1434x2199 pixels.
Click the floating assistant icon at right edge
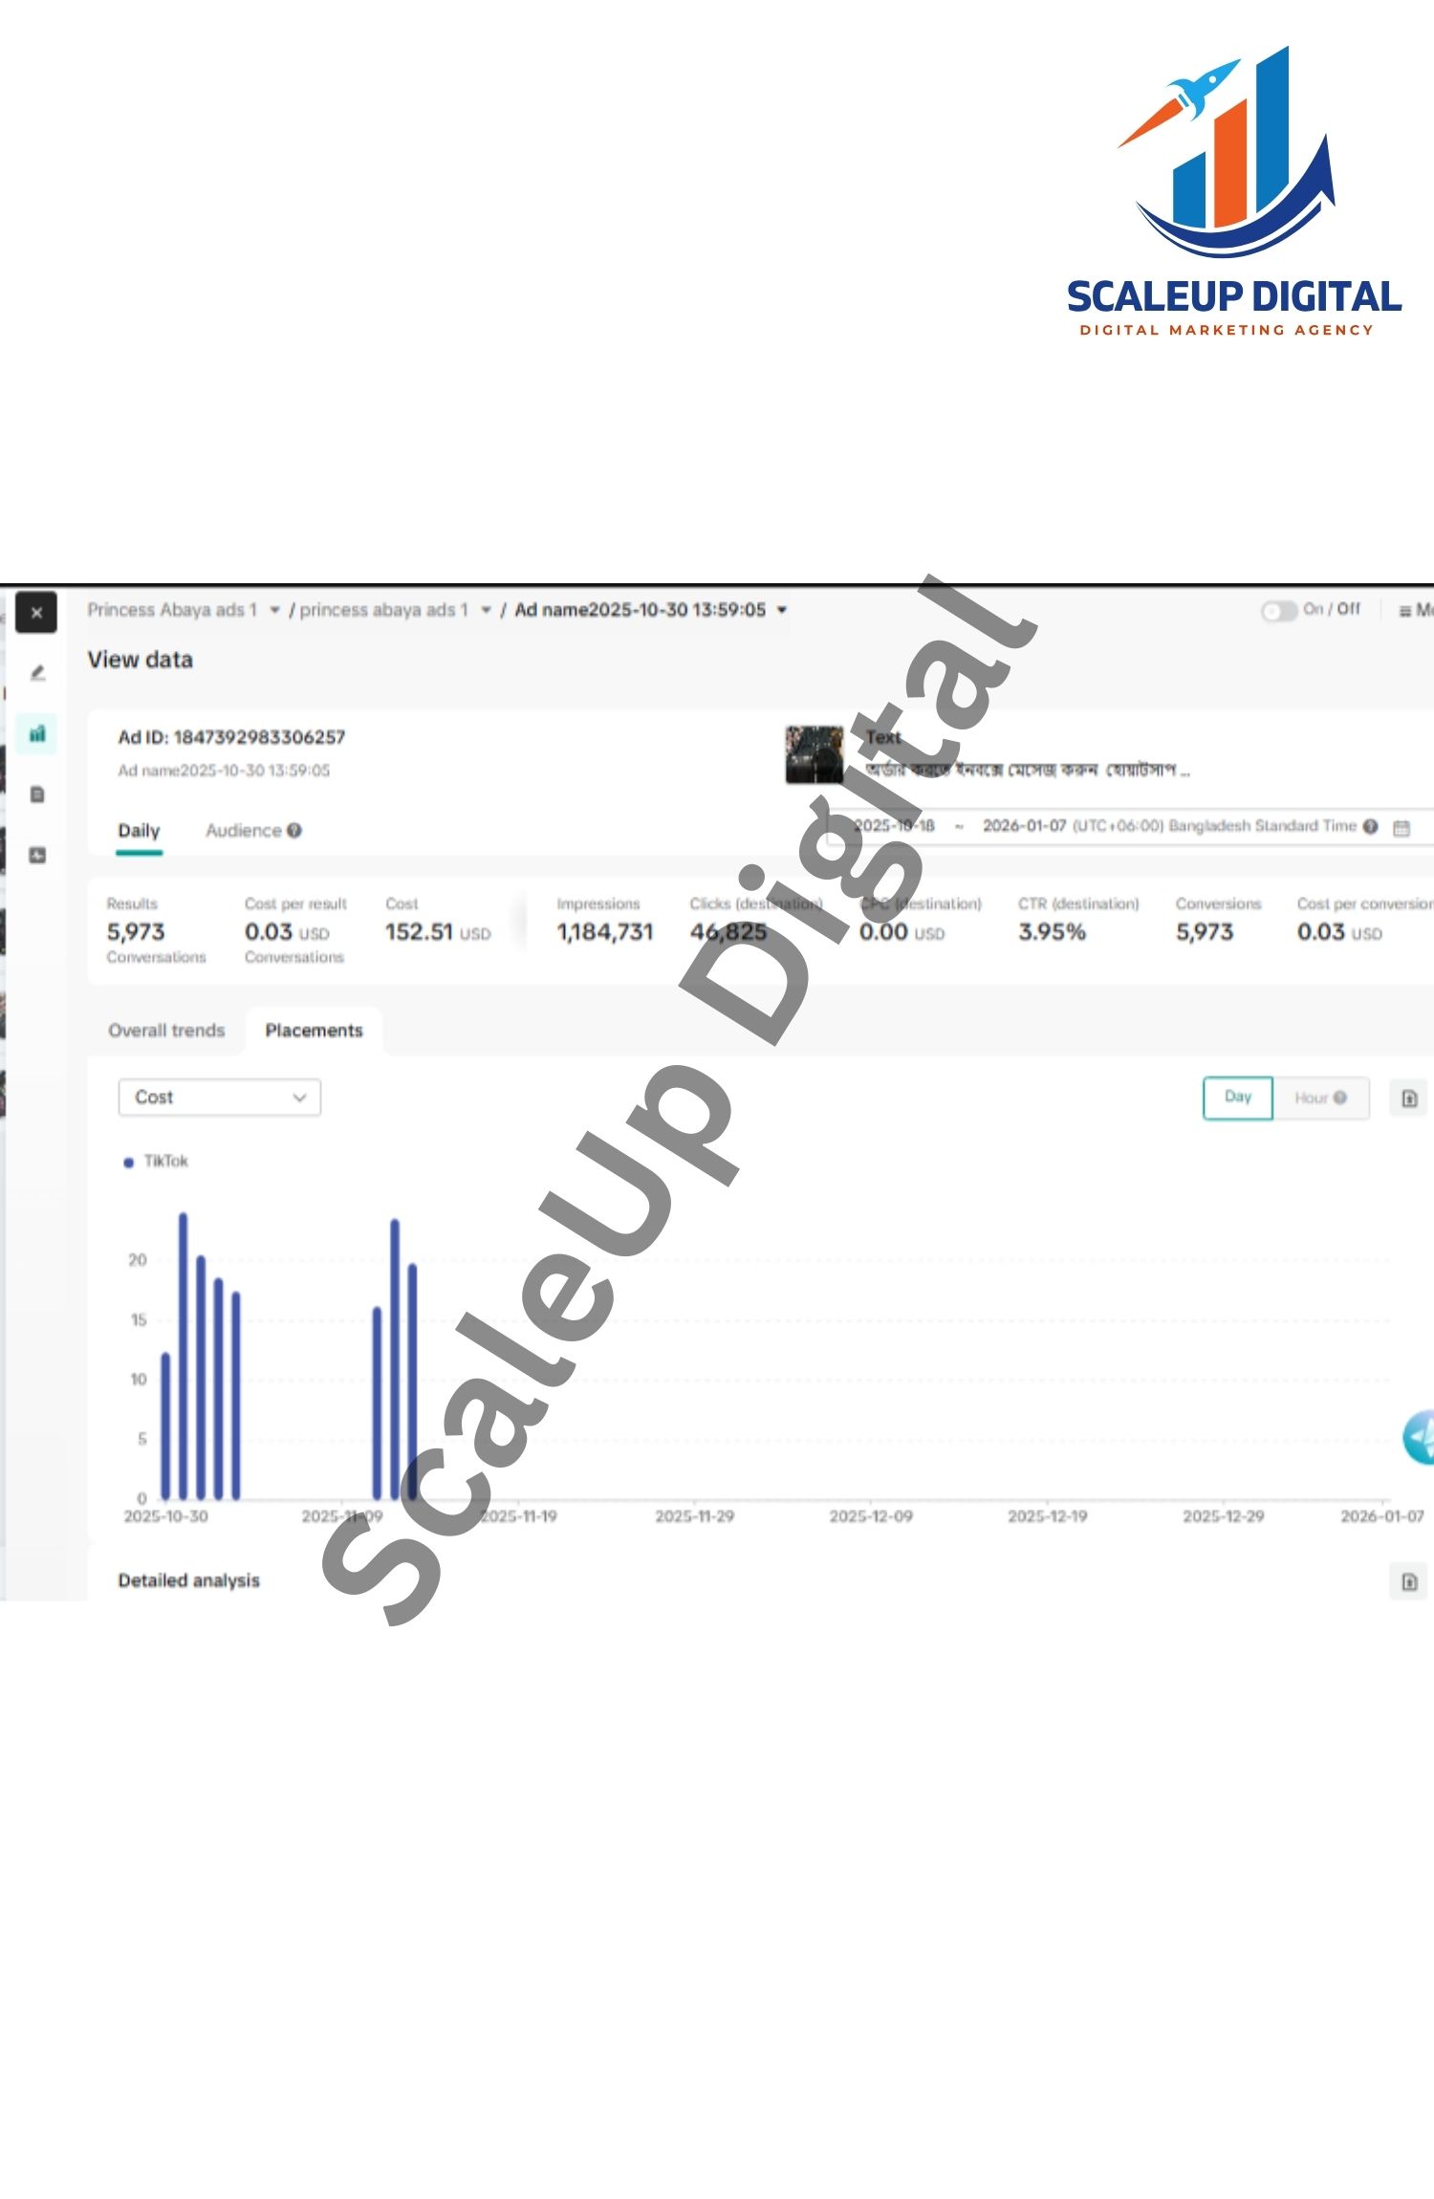(x=1419, y=1436)
